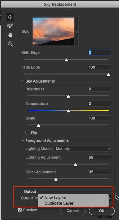Collapse the Foreground Adjustments section

(23, 140)
